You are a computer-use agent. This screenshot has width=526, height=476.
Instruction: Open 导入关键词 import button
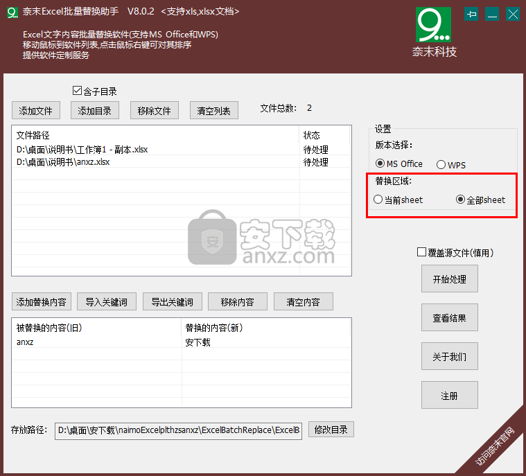(107, 301)
